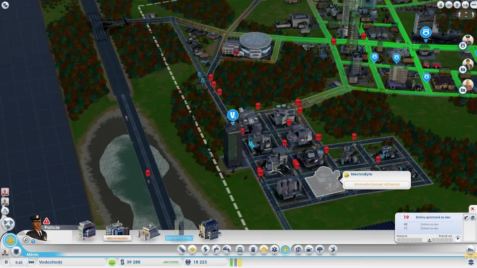
Task: Open the Region view icon at left
Action: [x=7, y=224]
